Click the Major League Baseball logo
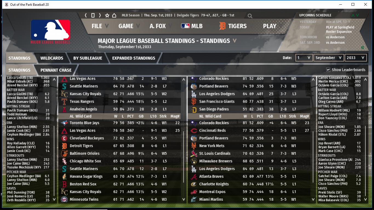 click(x=50, y=32)
